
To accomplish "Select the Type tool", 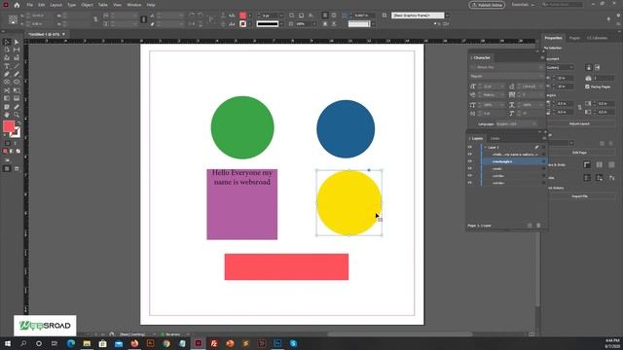I will point(7,66).
